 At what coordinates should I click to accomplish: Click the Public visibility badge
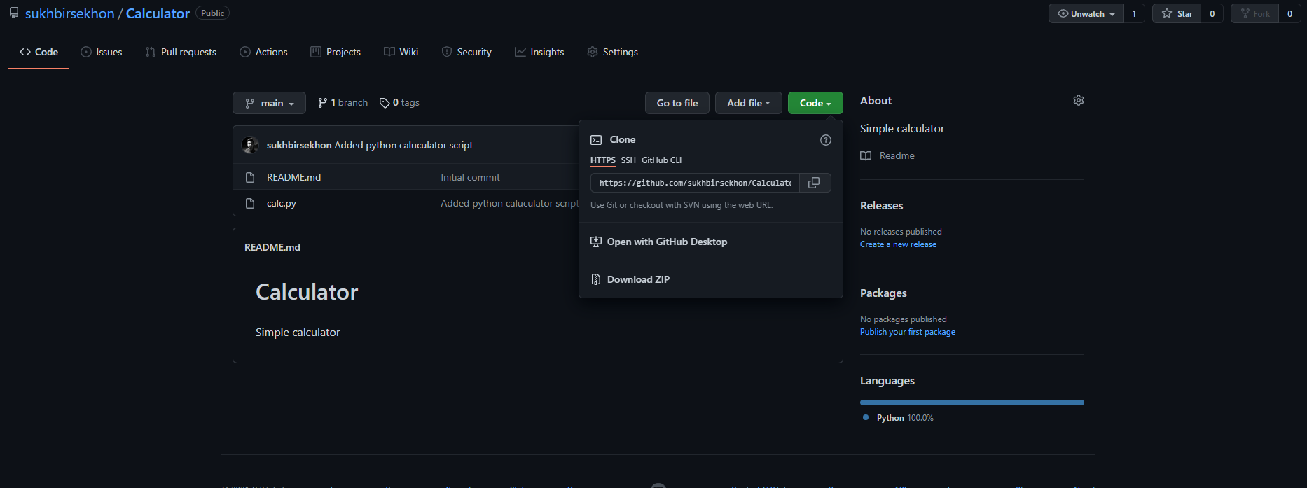(x=213, y=13)
